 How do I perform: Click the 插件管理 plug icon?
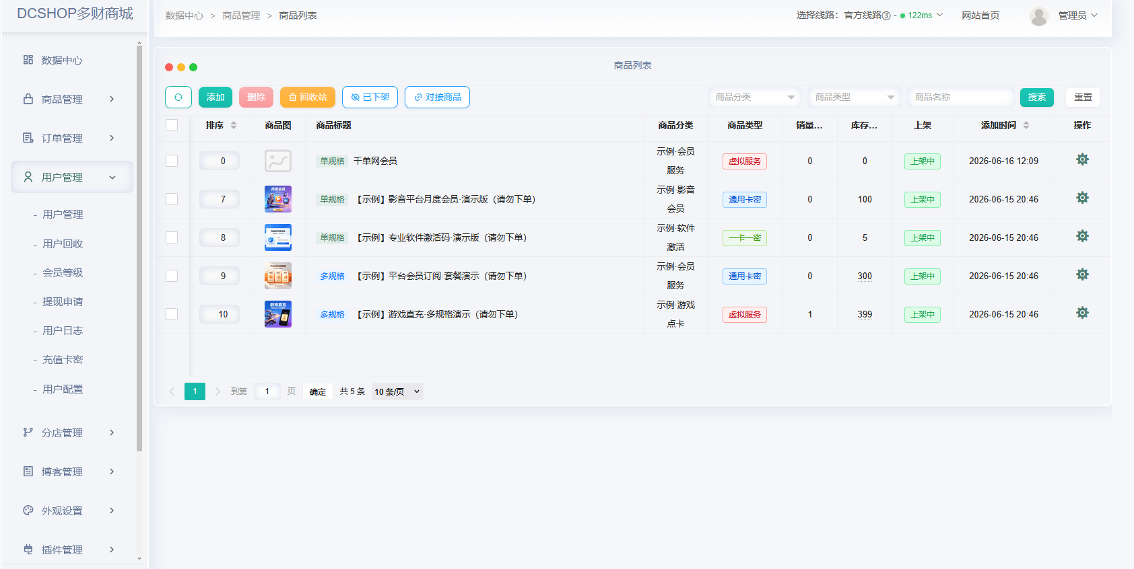tap(28, 549)
